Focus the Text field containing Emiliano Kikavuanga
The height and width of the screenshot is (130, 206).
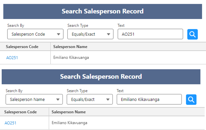click(149, 99)
